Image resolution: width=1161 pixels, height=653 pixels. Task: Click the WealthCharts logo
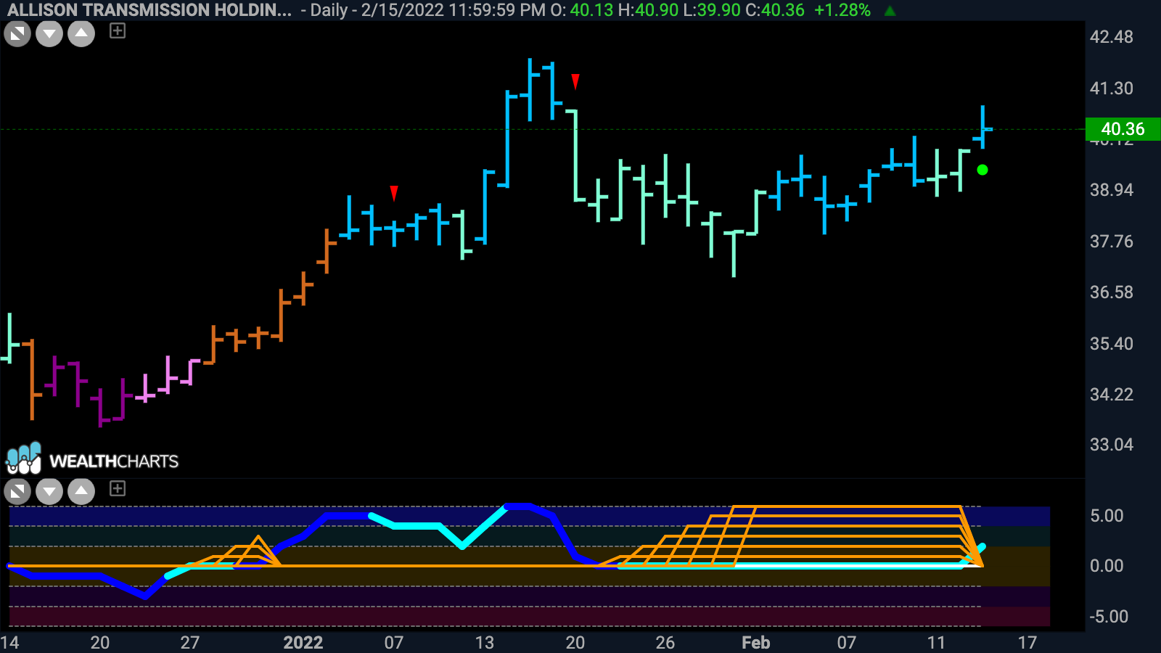92,459
